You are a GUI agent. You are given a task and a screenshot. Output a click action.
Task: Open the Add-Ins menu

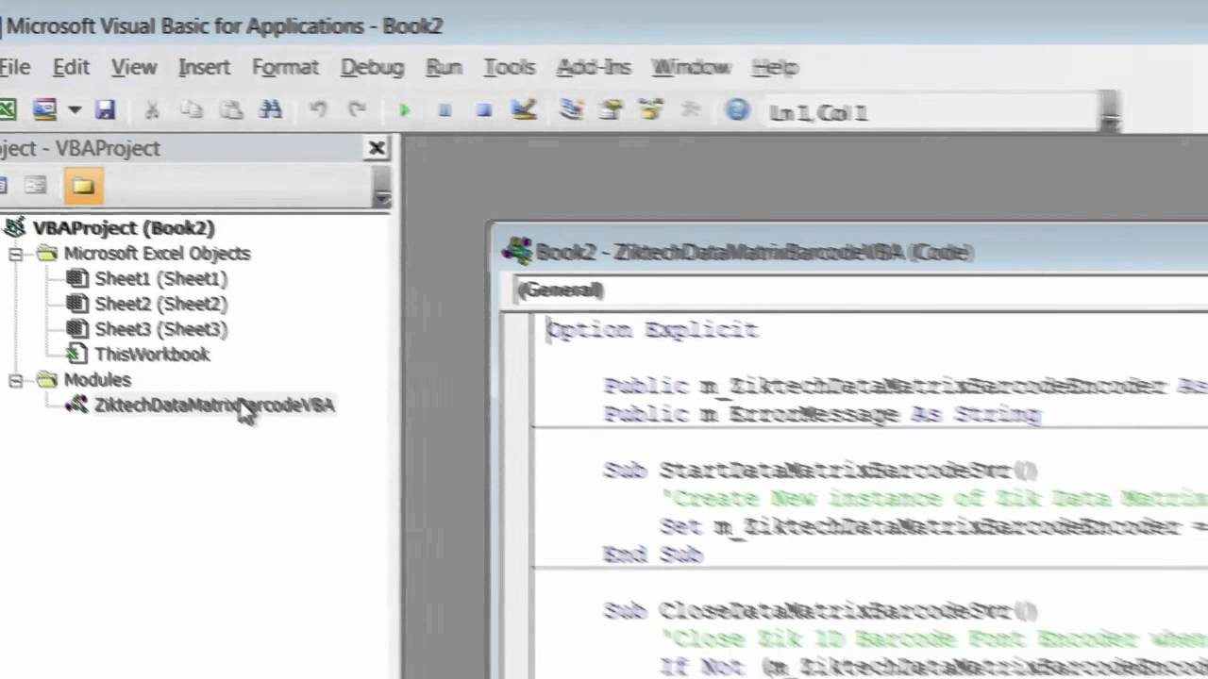pyautogui.click(x=594, y=67)
